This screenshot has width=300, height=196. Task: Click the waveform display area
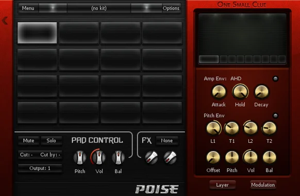pyautogui.click(x=242, y=34)
